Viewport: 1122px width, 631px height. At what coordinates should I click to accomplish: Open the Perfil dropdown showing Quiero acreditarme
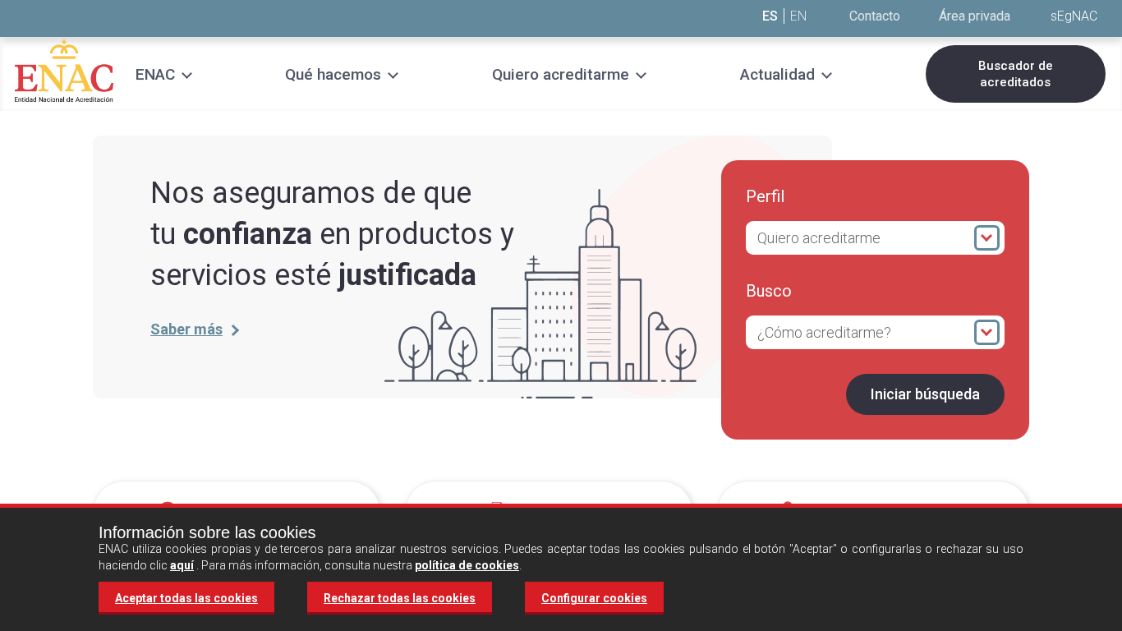tap(875, 238)
